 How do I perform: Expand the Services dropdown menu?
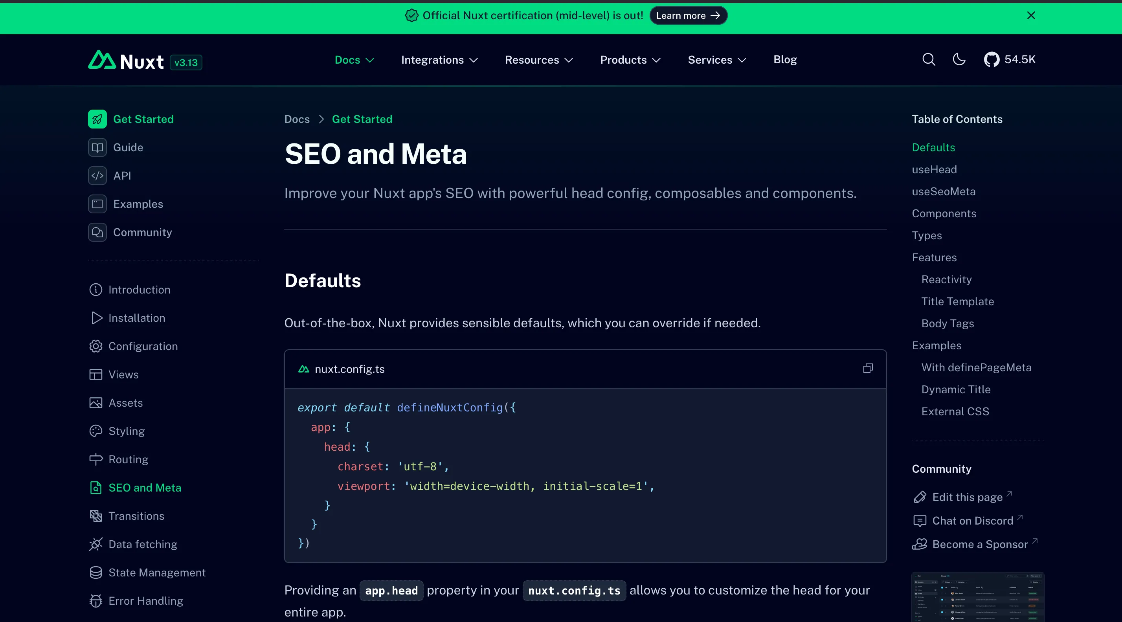[717, 60]
